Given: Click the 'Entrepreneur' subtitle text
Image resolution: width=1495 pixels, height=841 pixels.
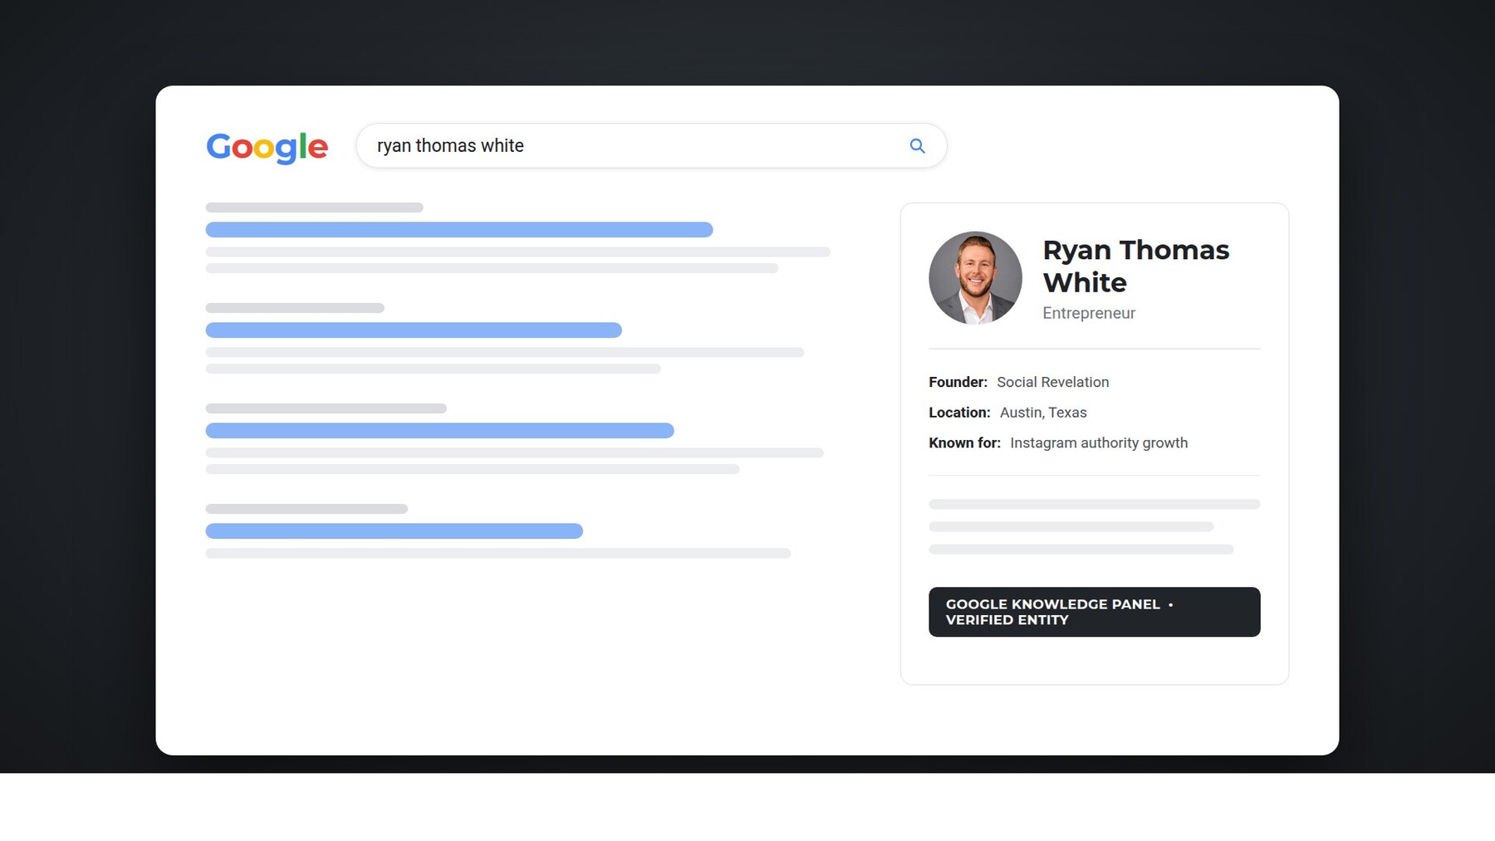Looking at the screenshot, I should pos(1089,313).
